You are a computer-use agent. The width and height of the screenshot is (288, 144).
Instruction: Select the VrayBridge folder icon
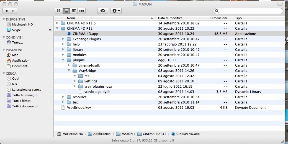[75, 70]
